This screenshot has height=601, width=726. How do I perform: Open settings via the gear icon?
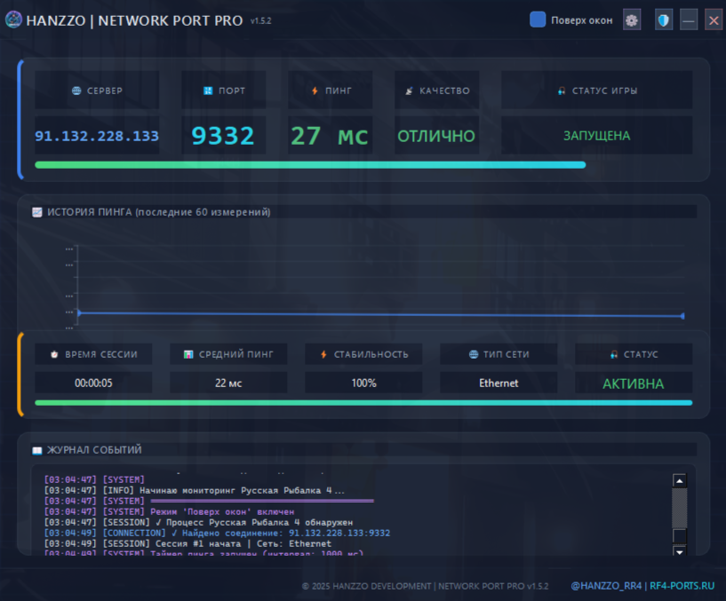coord(632,20)
